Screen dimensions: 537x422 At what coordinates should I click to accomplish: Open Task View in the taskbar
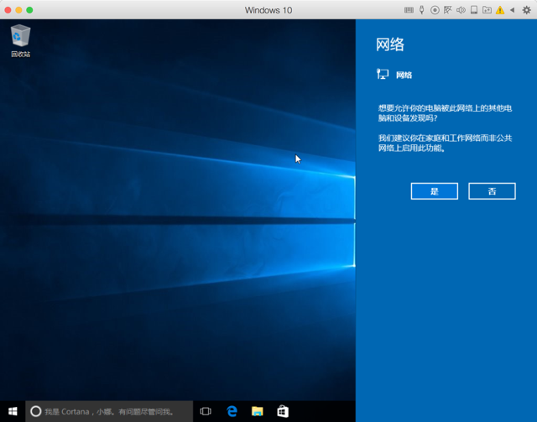pyautogui.click(x=206, y=411)
